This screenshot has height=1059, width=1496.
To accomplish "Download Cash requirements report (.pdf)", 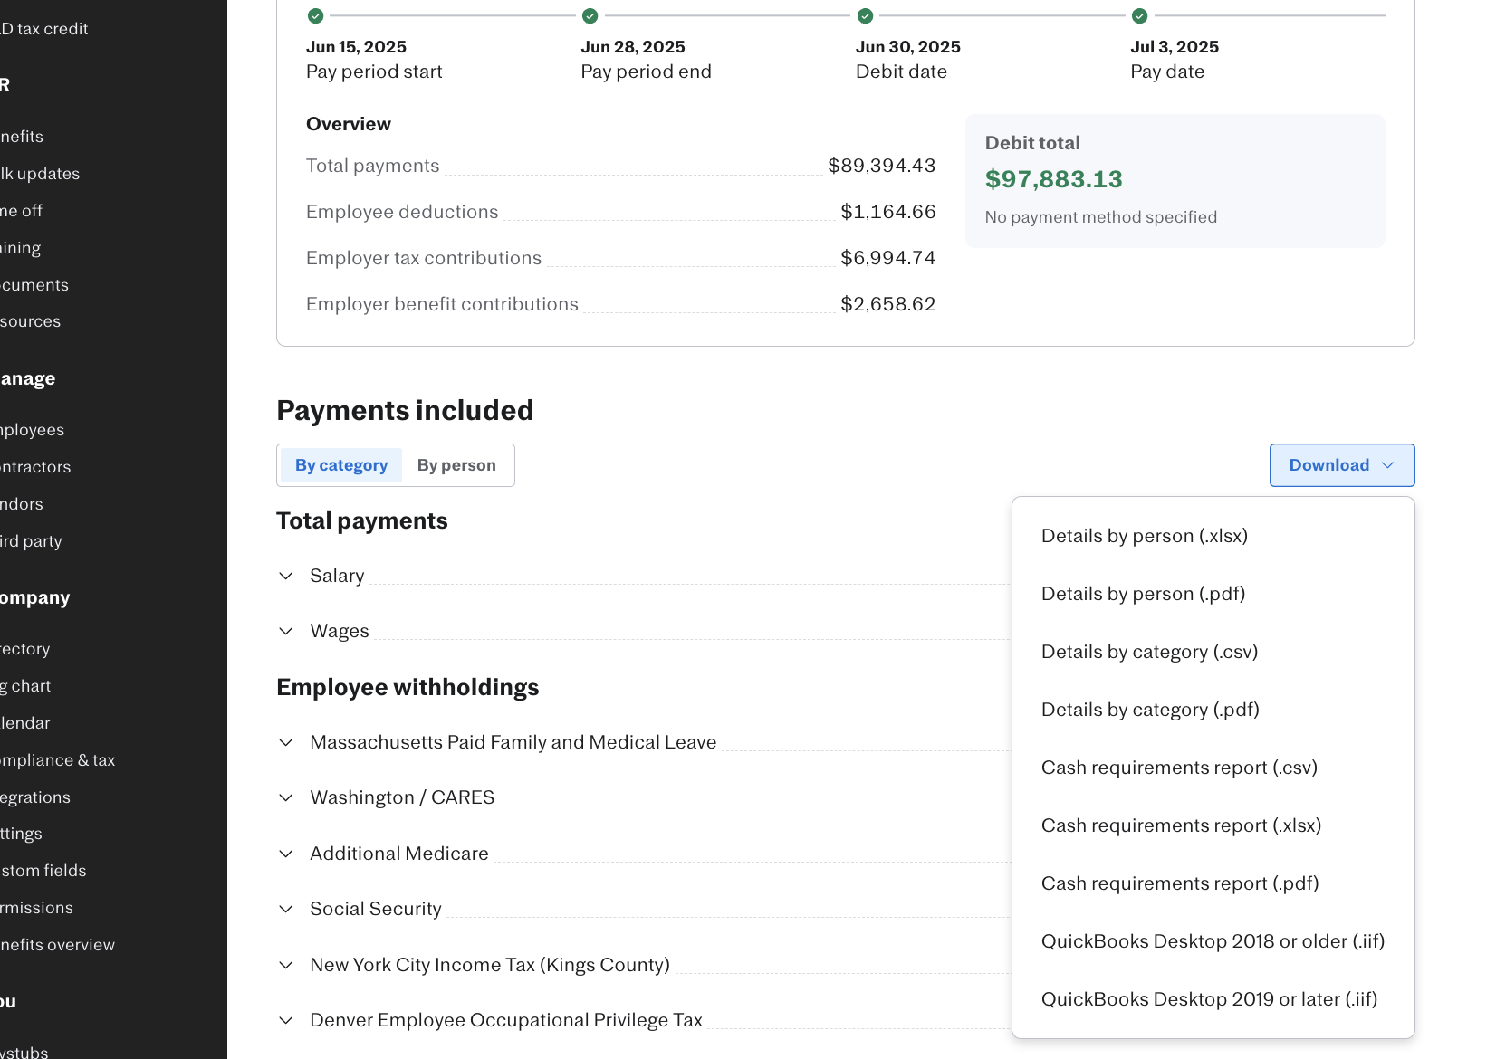I will (x=1179, y=883).
